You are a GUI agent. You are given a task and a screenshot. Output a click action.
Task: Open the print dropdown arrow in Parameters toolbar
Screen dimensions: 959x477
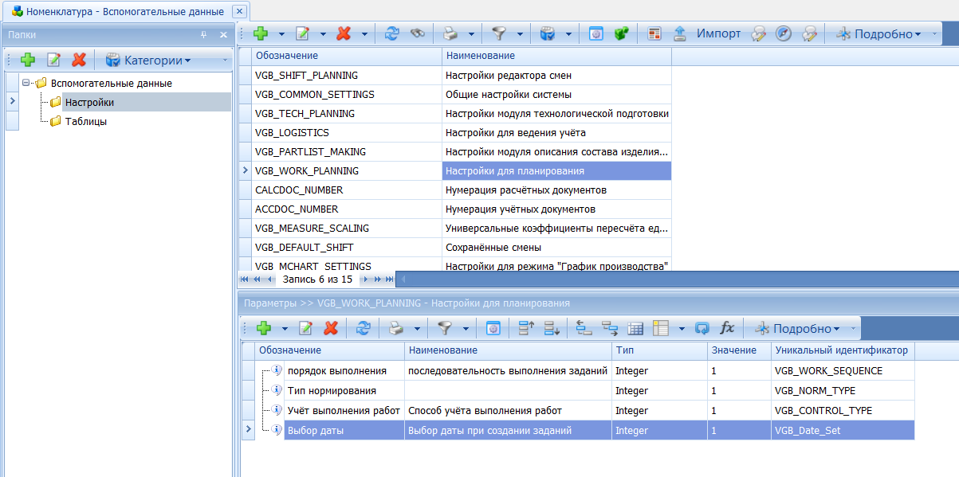[x=417, y=328]
